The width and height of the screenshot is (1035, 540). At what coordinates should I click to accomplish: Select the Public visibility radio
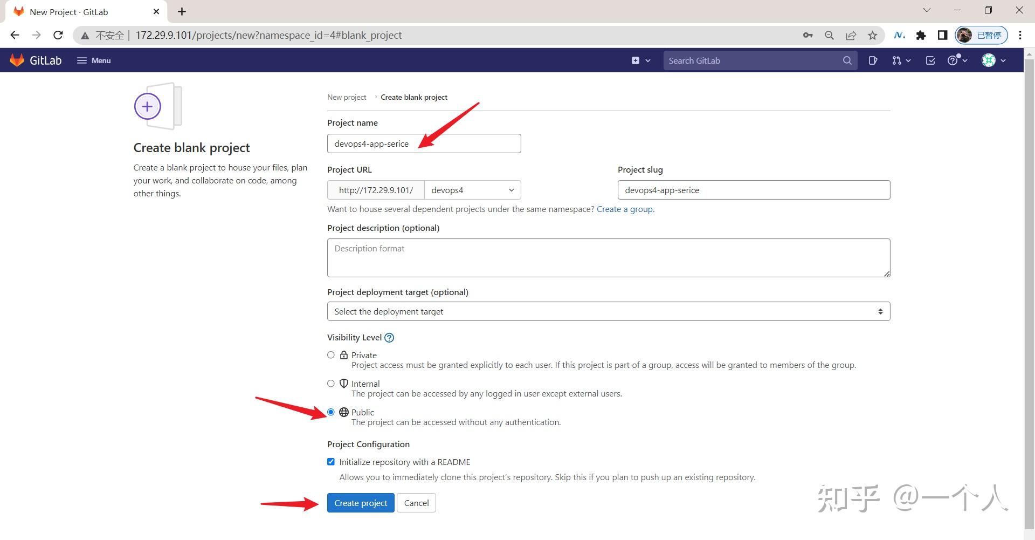331,412
